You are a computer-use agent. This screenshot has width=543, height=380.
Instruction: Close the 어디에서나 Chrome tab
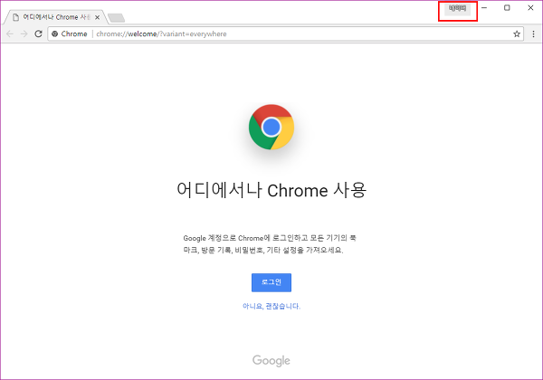click(x=98, y=17)
